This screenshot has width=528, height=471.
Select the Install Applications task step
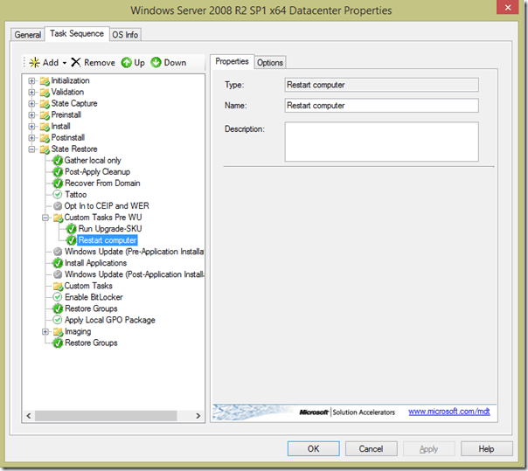click(95, 263)
